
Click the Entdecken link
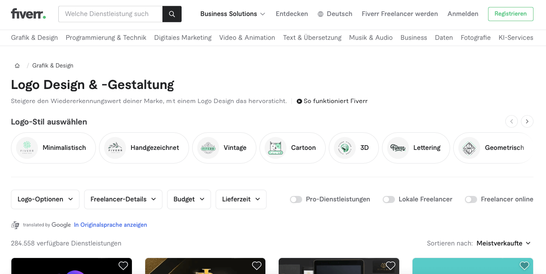coord(292,14)
